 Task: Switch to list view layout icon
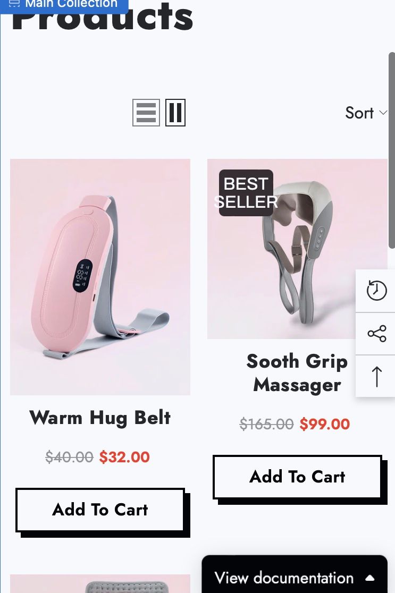pyautogui.click(x=146, y=112)
